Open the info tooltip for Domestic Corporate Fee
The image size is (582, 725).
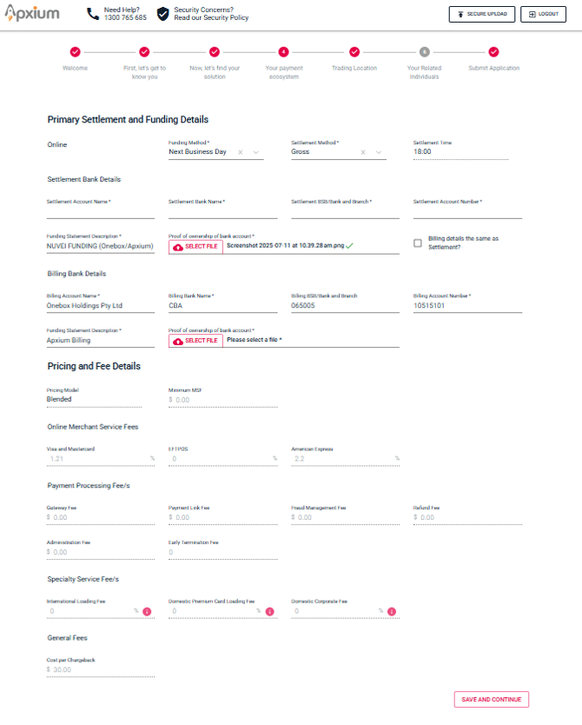click(393, 611)
